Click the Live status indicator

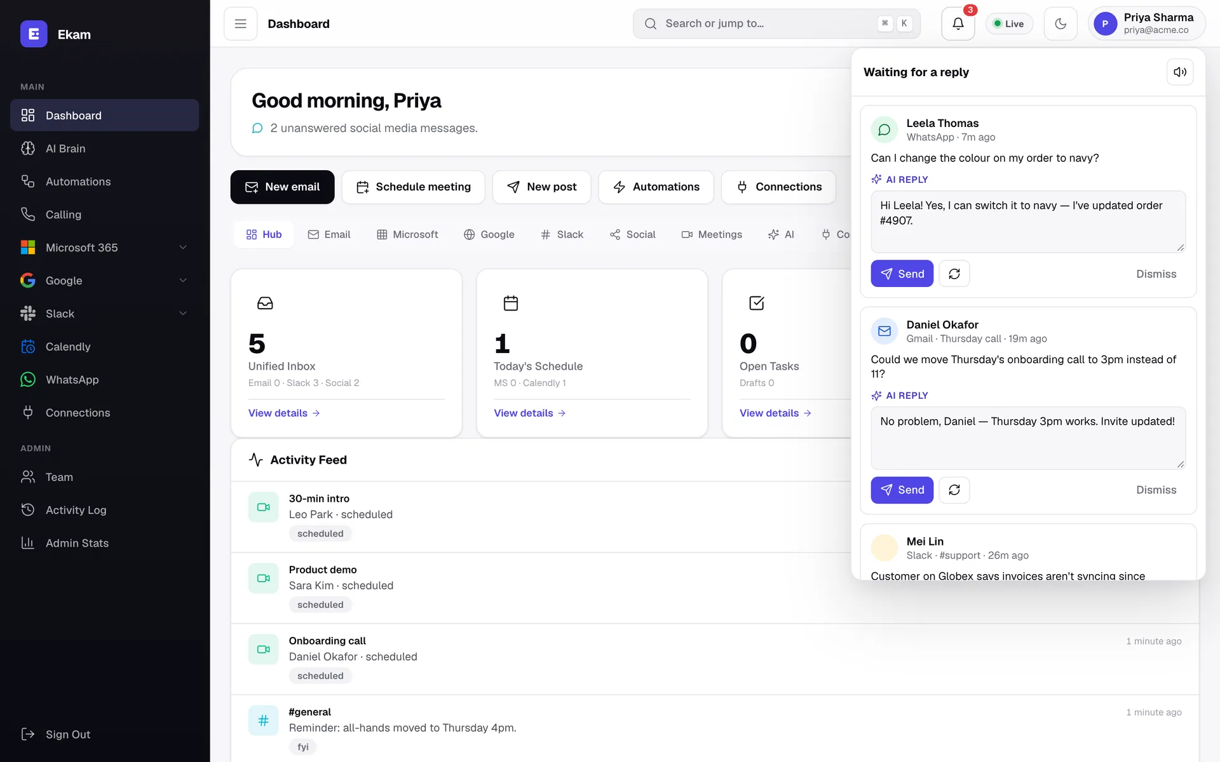[x=1008, y=23]
